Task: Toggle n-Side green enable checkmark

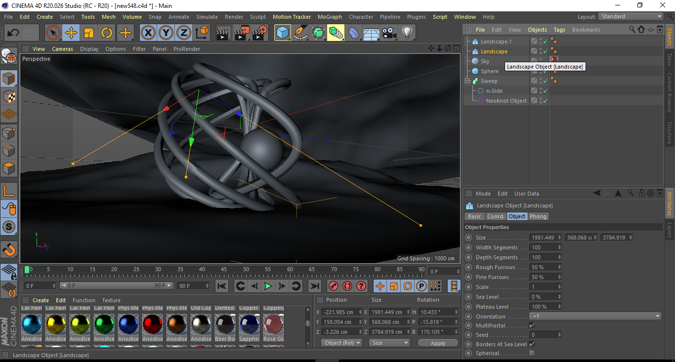Action: [545, 91]
